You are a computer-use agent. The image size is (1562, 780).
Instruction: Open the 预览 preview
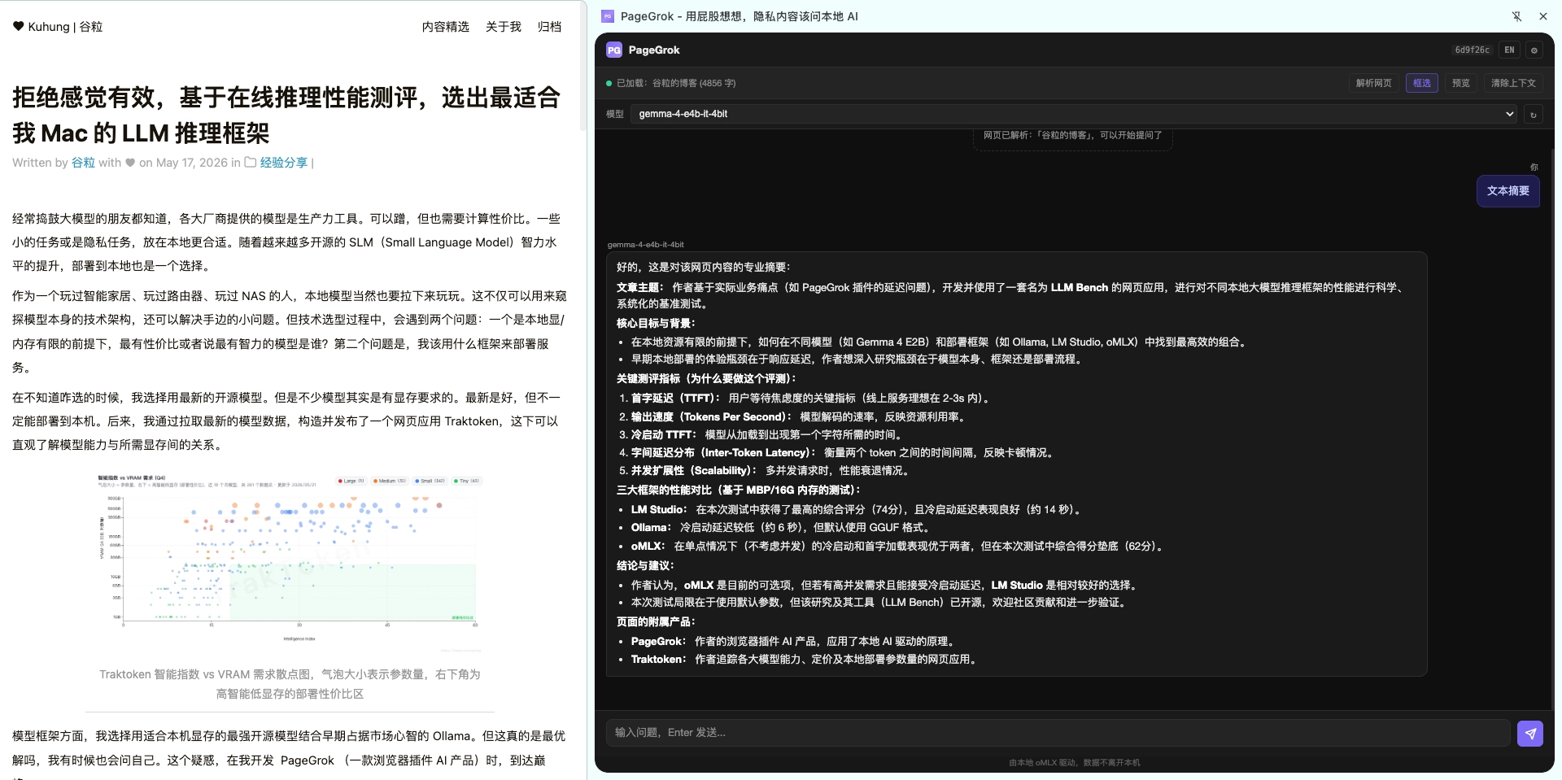[1461, 83]
